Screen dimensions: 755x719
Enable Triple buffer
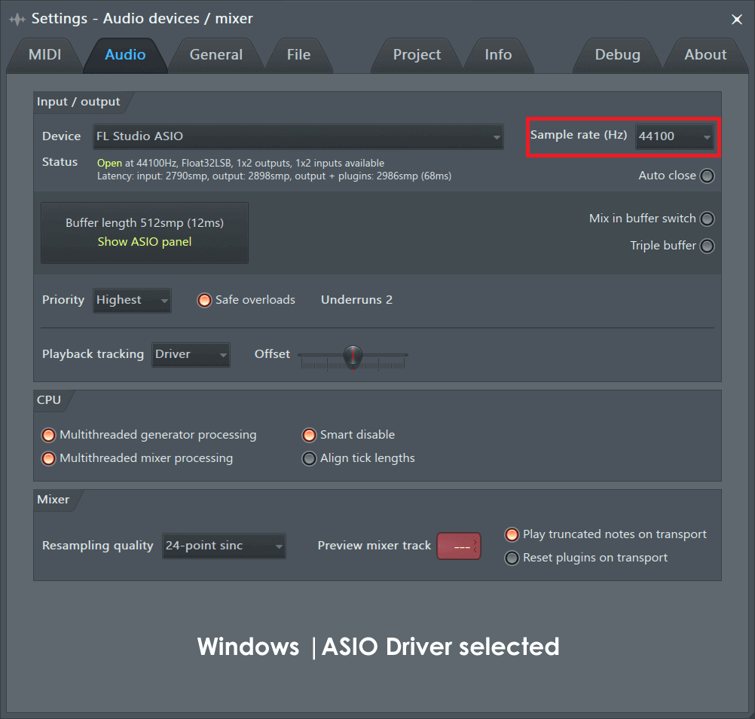pos(707,245)
